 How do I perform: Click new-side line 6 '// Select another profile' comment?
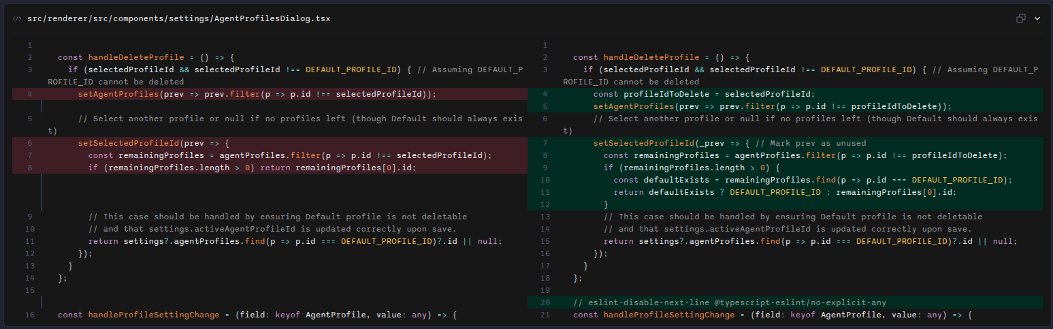point(785,125)
